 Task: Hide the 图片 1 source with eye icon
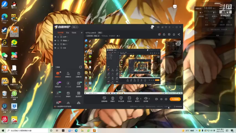tap(55, 44)
